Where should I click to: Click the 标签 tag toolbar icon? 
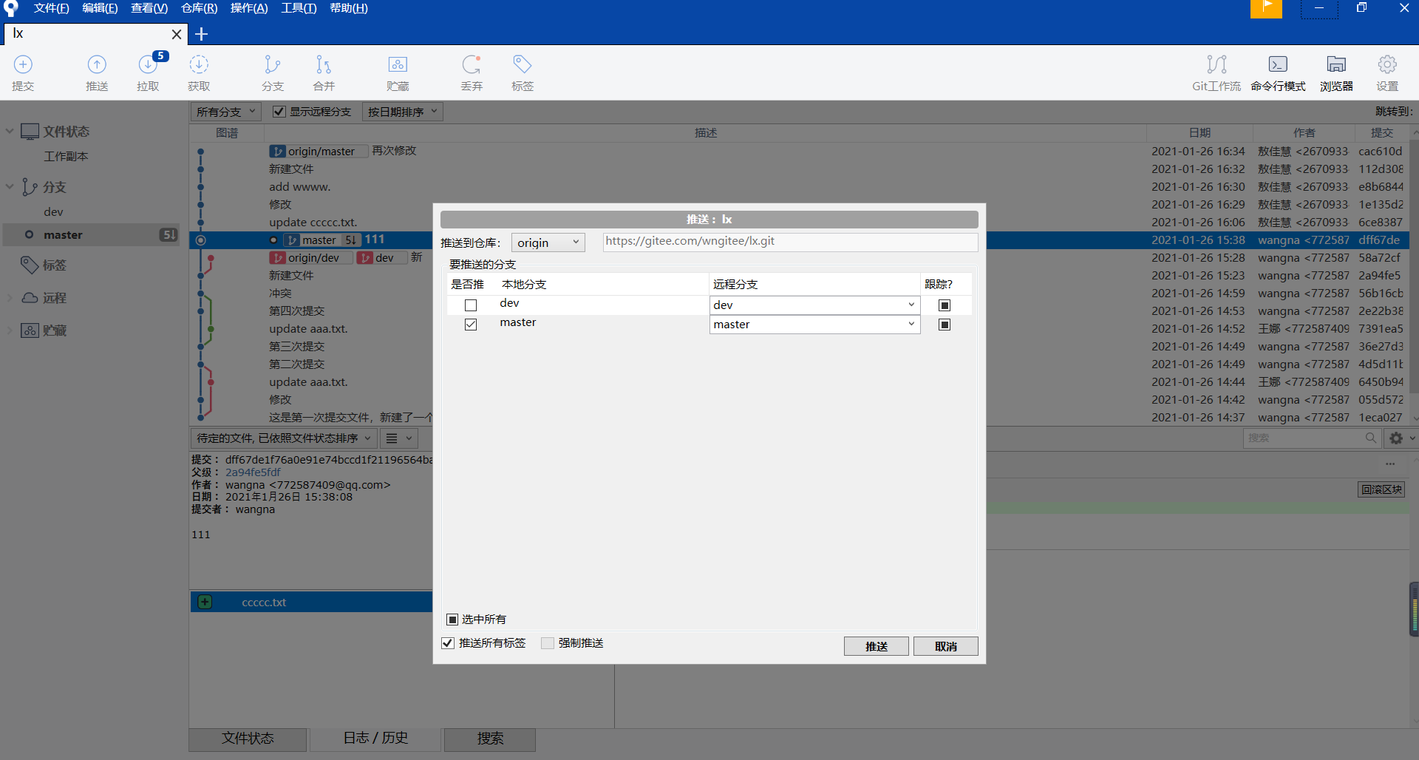(x=523, y=64)
